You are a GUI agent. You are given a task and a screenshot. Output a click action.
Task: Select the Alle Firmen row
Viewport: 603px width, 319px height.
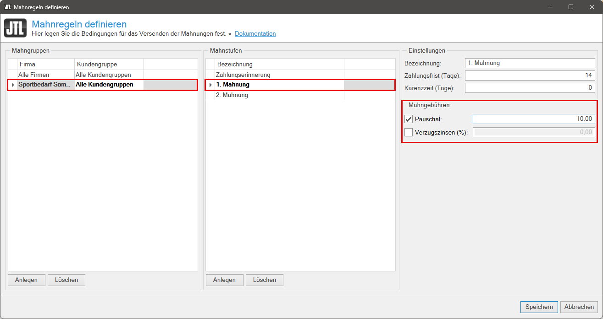[33, 75]
